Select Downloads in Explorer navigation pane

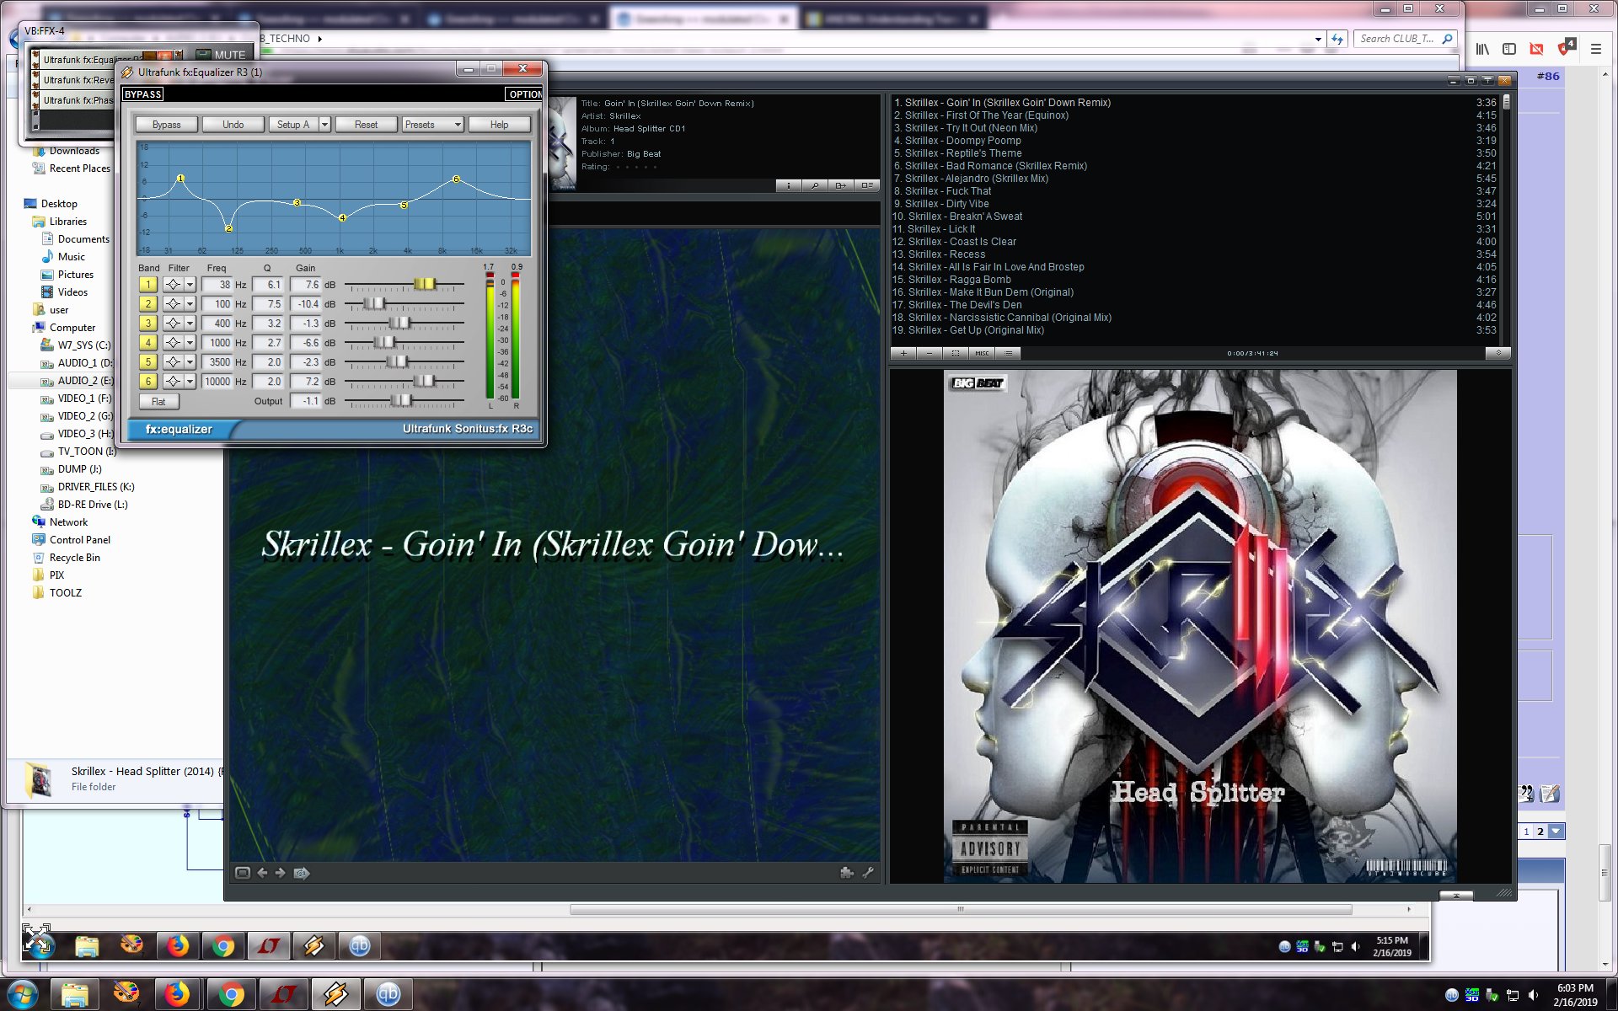click(74, 151)
